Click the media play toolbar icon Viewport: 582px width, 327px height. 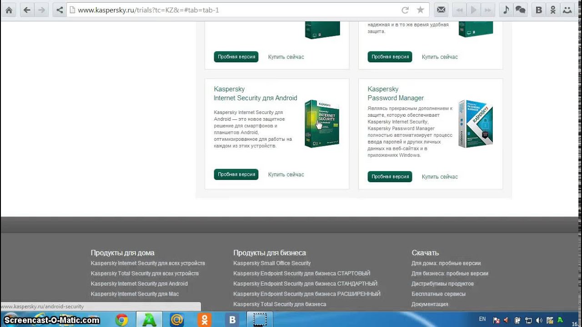coord(473,10)
